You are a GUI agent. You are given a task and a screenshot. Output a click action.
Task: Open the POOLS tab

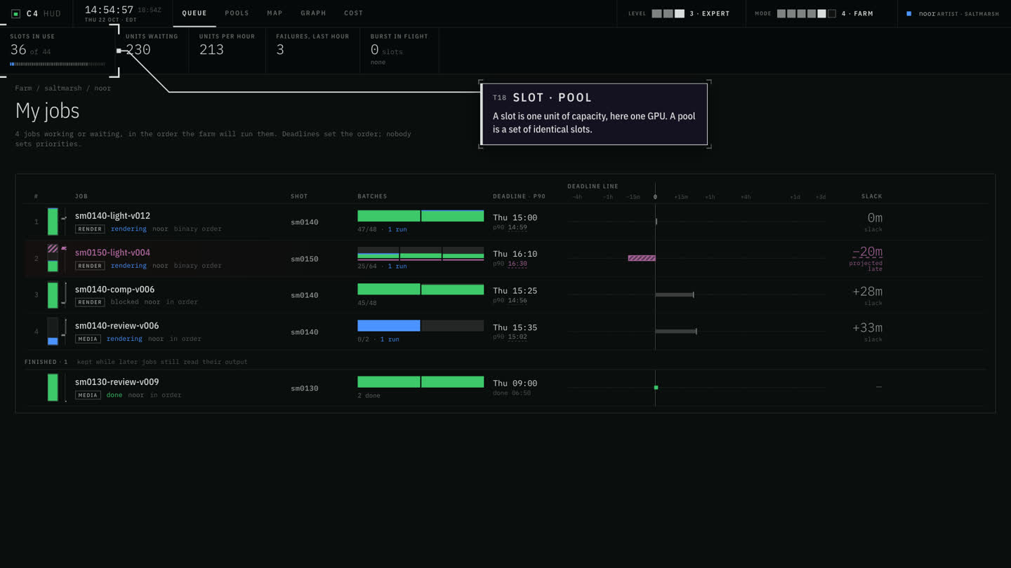tap(237, 13)
